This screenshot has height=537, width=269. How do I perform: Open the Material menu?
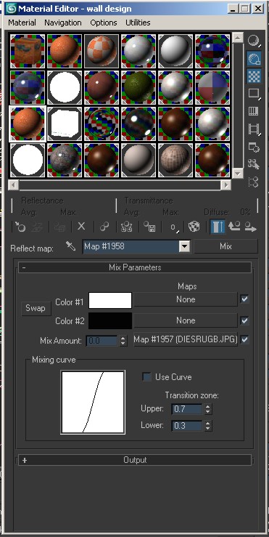click(x=22, y=23)
